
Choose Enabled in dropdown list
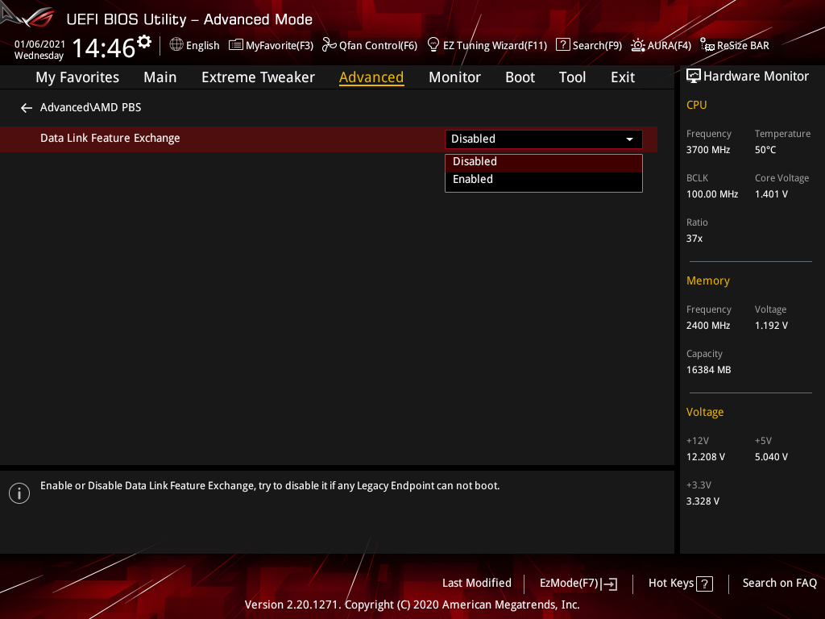(544, 180)
